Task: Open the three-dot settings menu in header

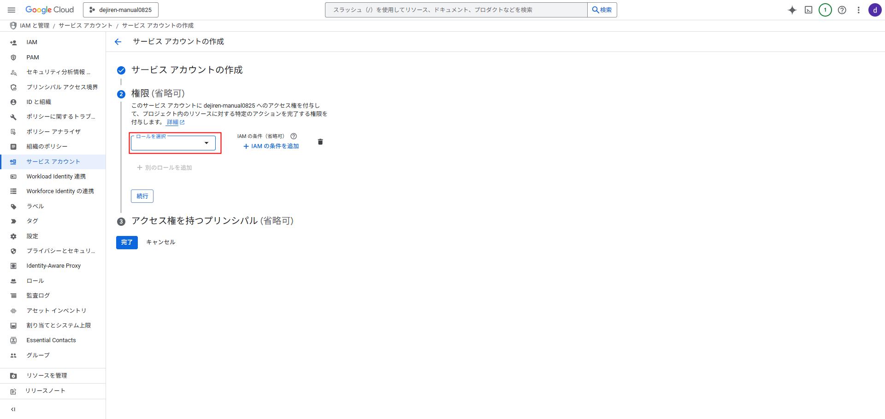Action: [x=858, y=10]
